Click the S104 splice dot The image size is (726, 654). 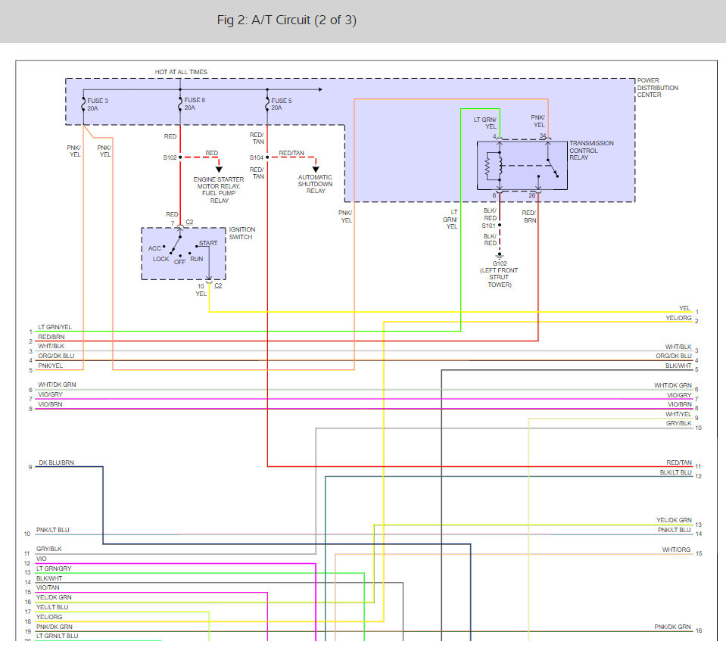point(267,157)
